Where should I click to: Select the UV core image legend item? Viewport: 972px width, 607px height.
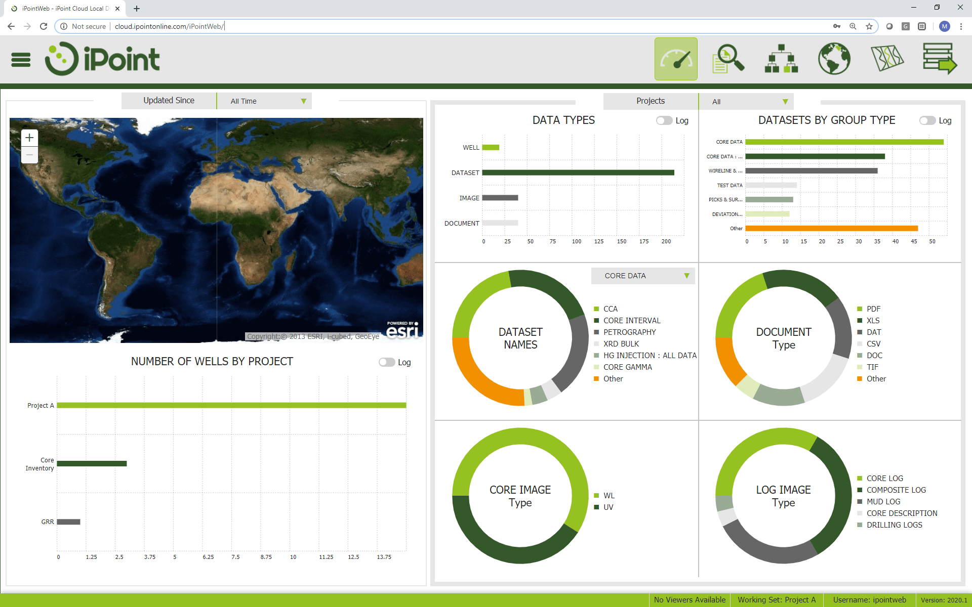point(603,507)
